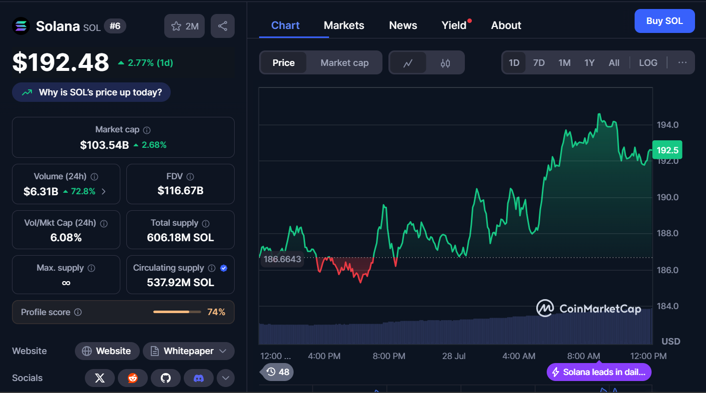Click the trend icon in Why is SOL's price up

(x=27, y=92)
